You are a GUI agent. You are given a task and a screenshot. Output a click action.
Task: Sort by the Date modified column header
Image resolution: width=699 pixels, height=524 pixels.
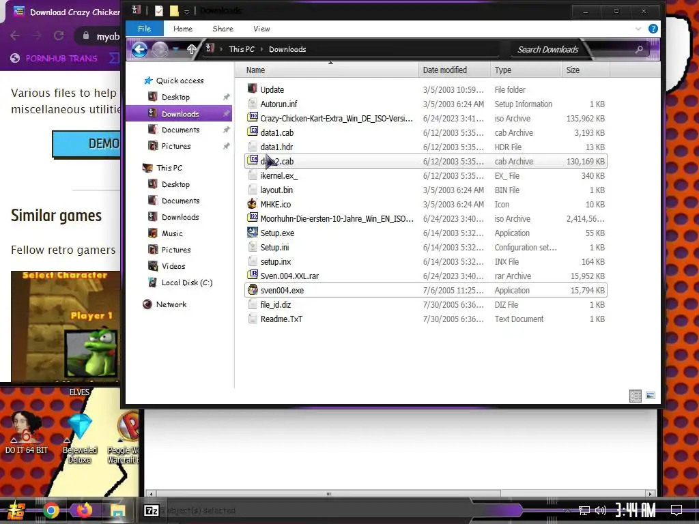point(454,70)
